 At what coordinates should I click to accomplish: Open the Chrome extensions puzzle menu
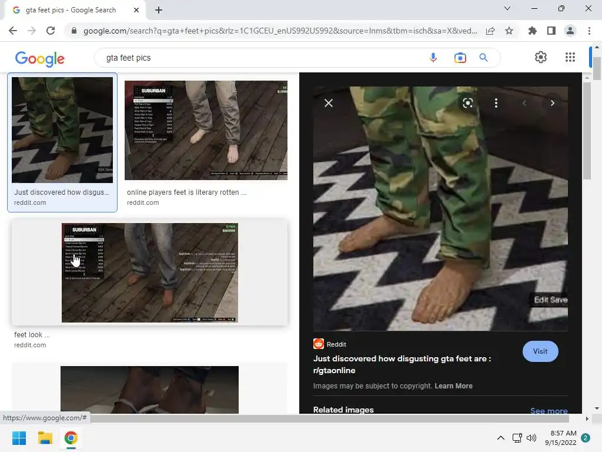(532, 31)
